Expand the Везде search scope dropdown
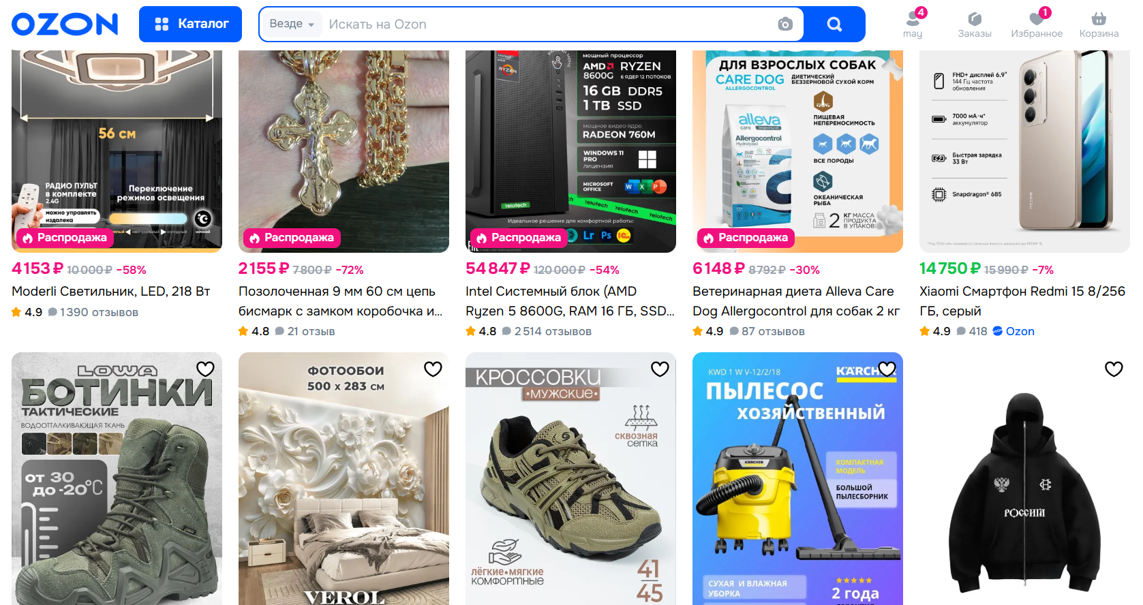 coord(292,24)
